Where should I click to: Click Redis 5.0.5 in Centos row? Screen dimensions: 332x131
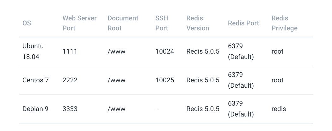point(203,80)
